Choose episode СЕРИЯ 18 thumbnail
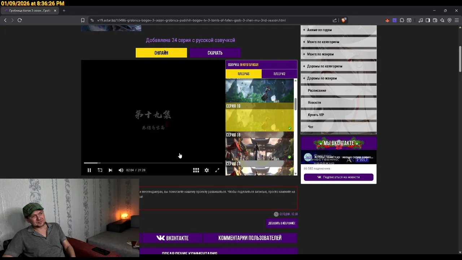Screen dimensions: 462x260 [x=260, y=146]
